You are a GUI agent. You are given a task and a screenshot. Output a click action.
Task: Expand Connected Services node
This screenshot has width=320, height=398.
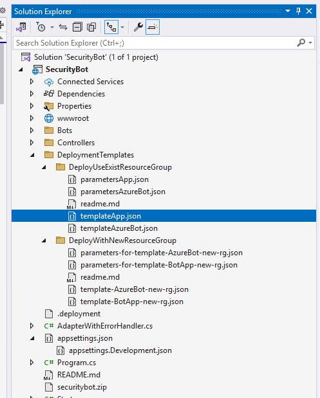(x=32, y=82)
